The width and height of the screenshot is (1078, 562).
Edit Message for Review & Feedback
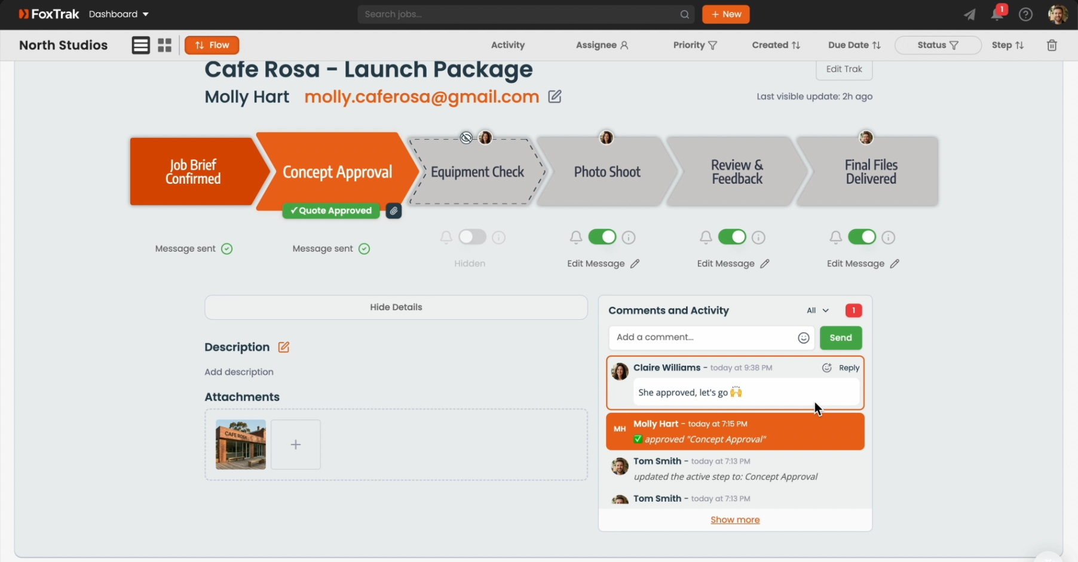(733, 264)
